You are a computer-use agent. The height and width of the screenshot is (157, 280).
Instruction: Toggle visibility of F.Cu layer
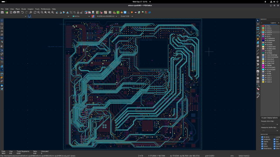pyautogui.click(x=266, y=26)
